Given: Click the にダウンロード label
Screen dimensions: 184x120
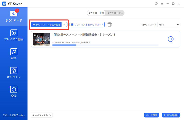Looking at the screenshot, I should 148,25.
